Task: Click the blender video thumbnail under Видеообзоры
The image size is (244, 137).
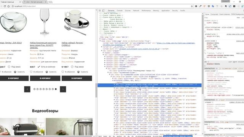Action: pyautogui.click(x=69, y=127)
